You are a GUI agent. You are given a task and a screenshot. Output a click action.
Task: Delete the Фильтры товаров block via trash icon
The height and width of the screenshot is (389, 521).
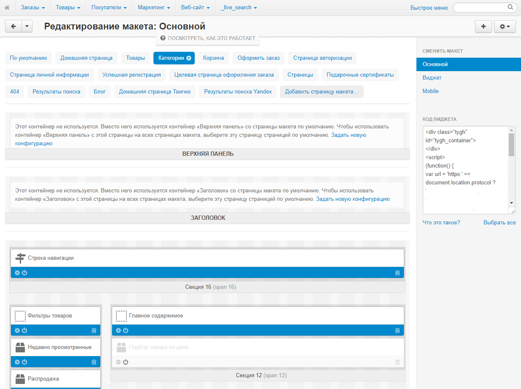pyautogui.click(x=94, y=330)
